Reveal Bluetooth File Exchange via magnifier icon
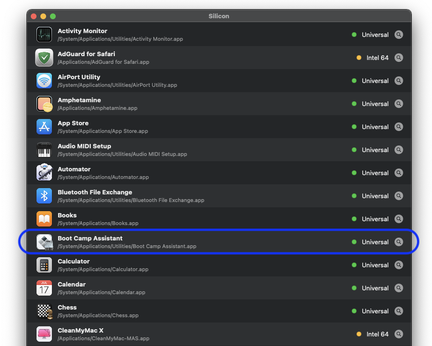 399,196
